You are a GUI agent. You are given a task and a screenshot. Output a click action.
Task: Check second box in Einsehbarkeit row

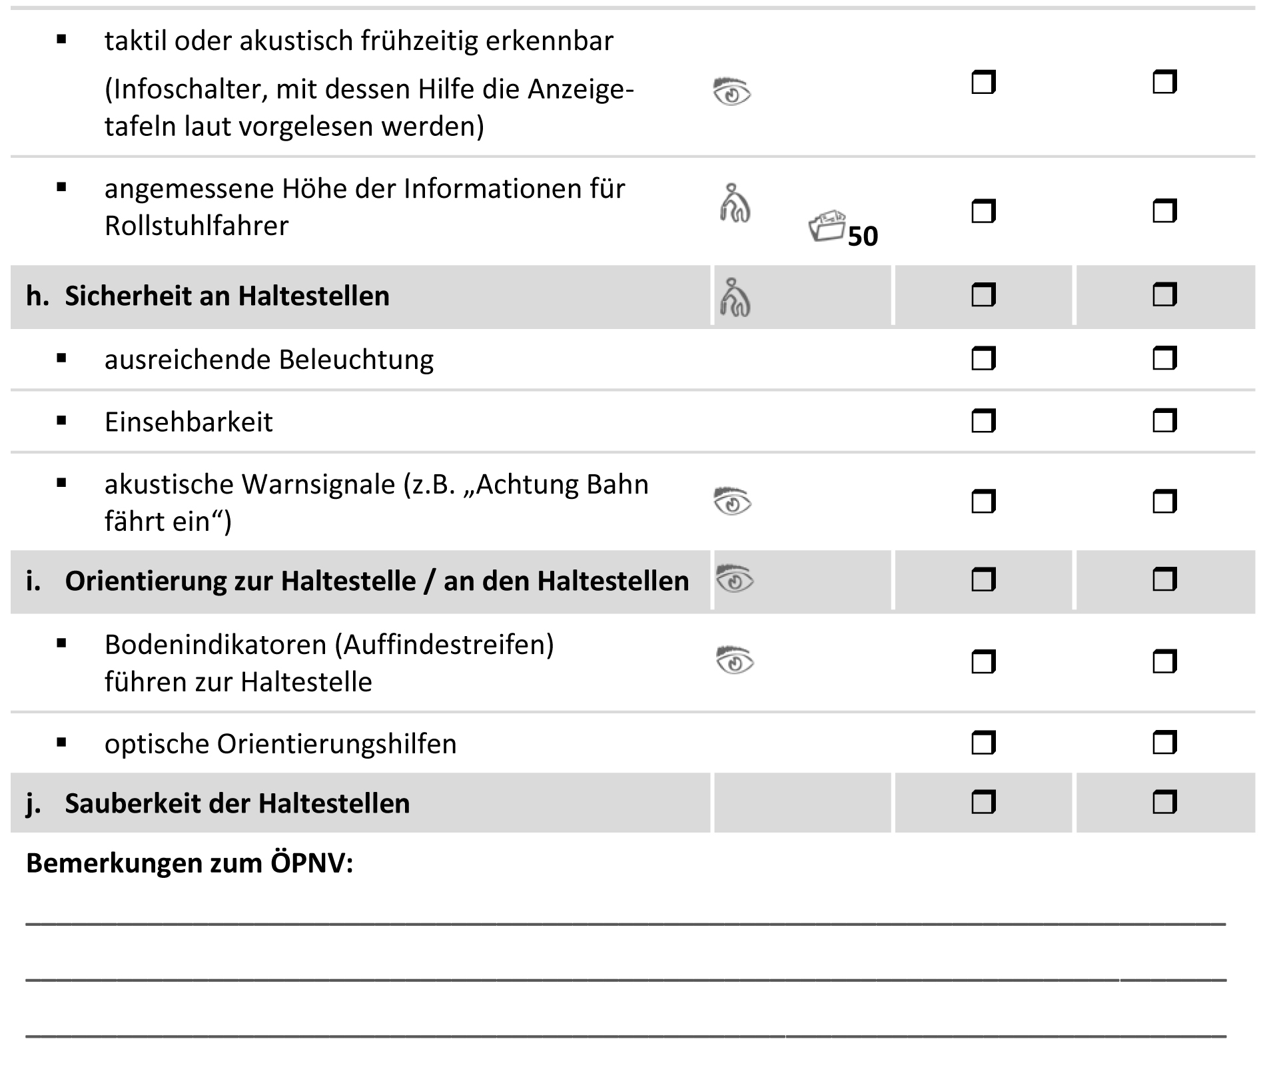(x=1164, y=421)
